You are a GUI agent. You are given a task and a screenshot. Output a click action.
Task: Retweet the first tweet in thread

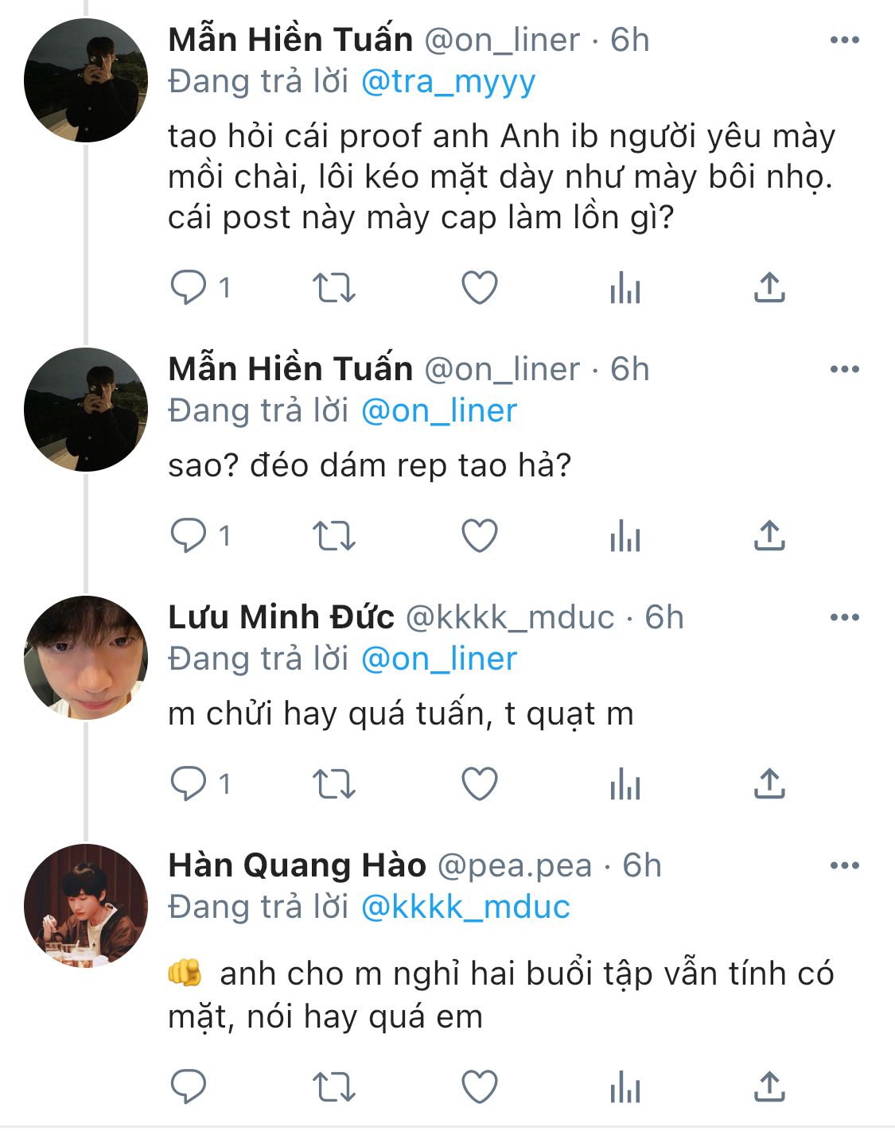coord(333,288)
